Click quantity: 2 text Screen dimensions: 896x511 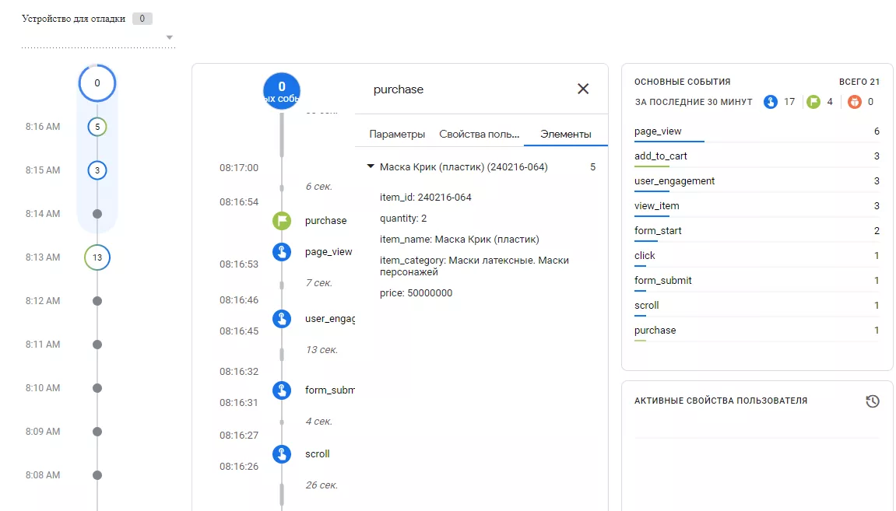pos(403,219)
